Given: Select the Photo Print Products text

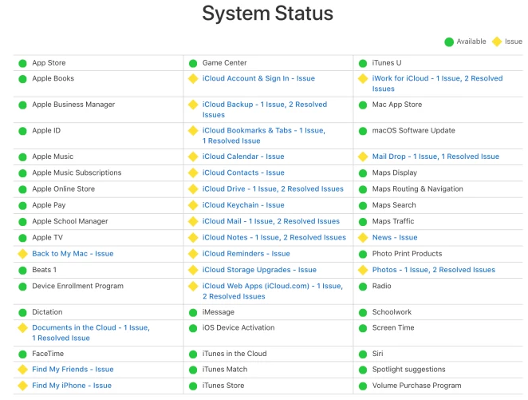Looking at the screenshot, I should pyautogui.click(x=407, y=254).
